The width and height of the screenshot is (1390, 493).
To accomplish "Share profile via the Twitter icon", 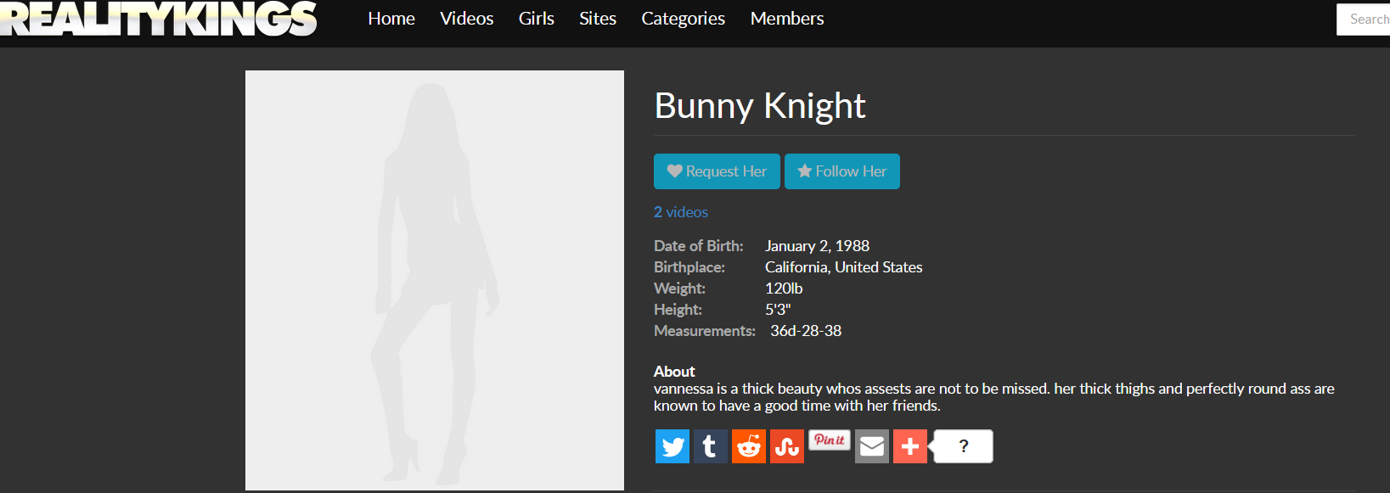I will [672, 446].
